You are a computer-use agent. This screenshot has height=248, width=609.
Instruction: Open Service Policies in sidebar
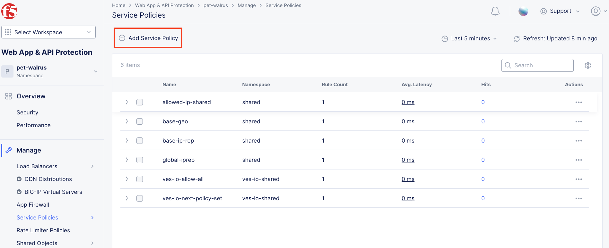(x=37, y=218)
